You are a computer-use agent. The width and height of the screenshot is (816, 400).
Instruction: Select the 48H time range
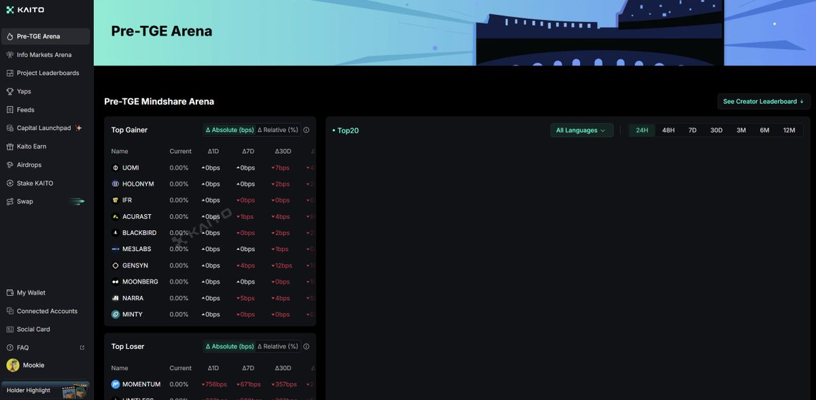(x=668, y=131)
